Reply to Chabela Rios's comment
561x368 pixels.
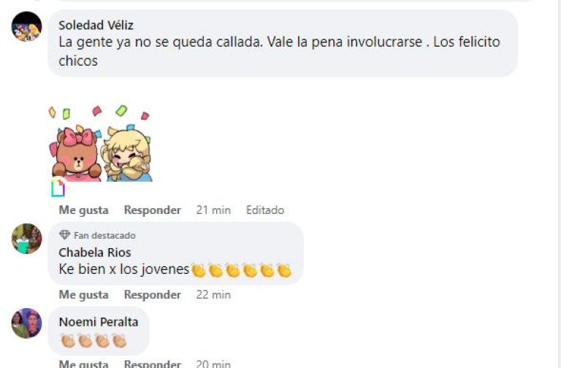[x=153, y=295]
